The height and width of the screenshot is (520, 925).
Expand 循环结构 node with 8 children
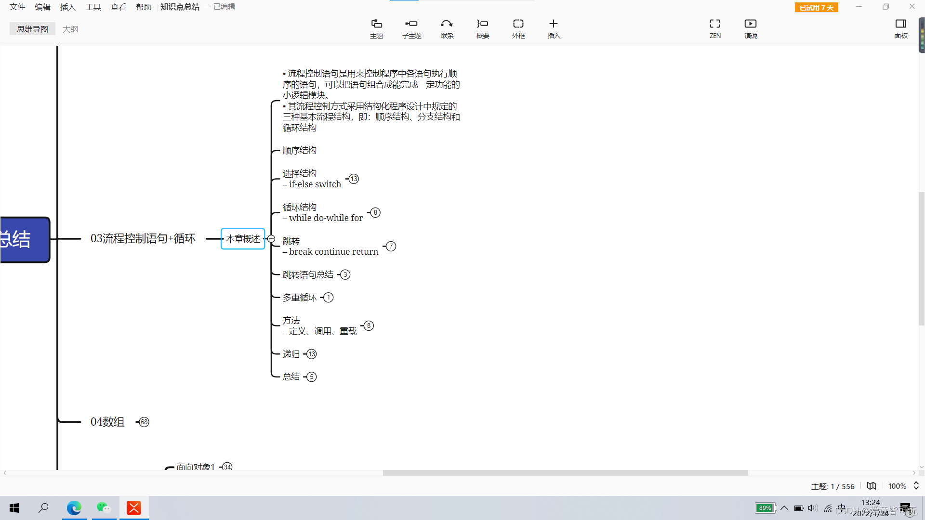[375, 213]
